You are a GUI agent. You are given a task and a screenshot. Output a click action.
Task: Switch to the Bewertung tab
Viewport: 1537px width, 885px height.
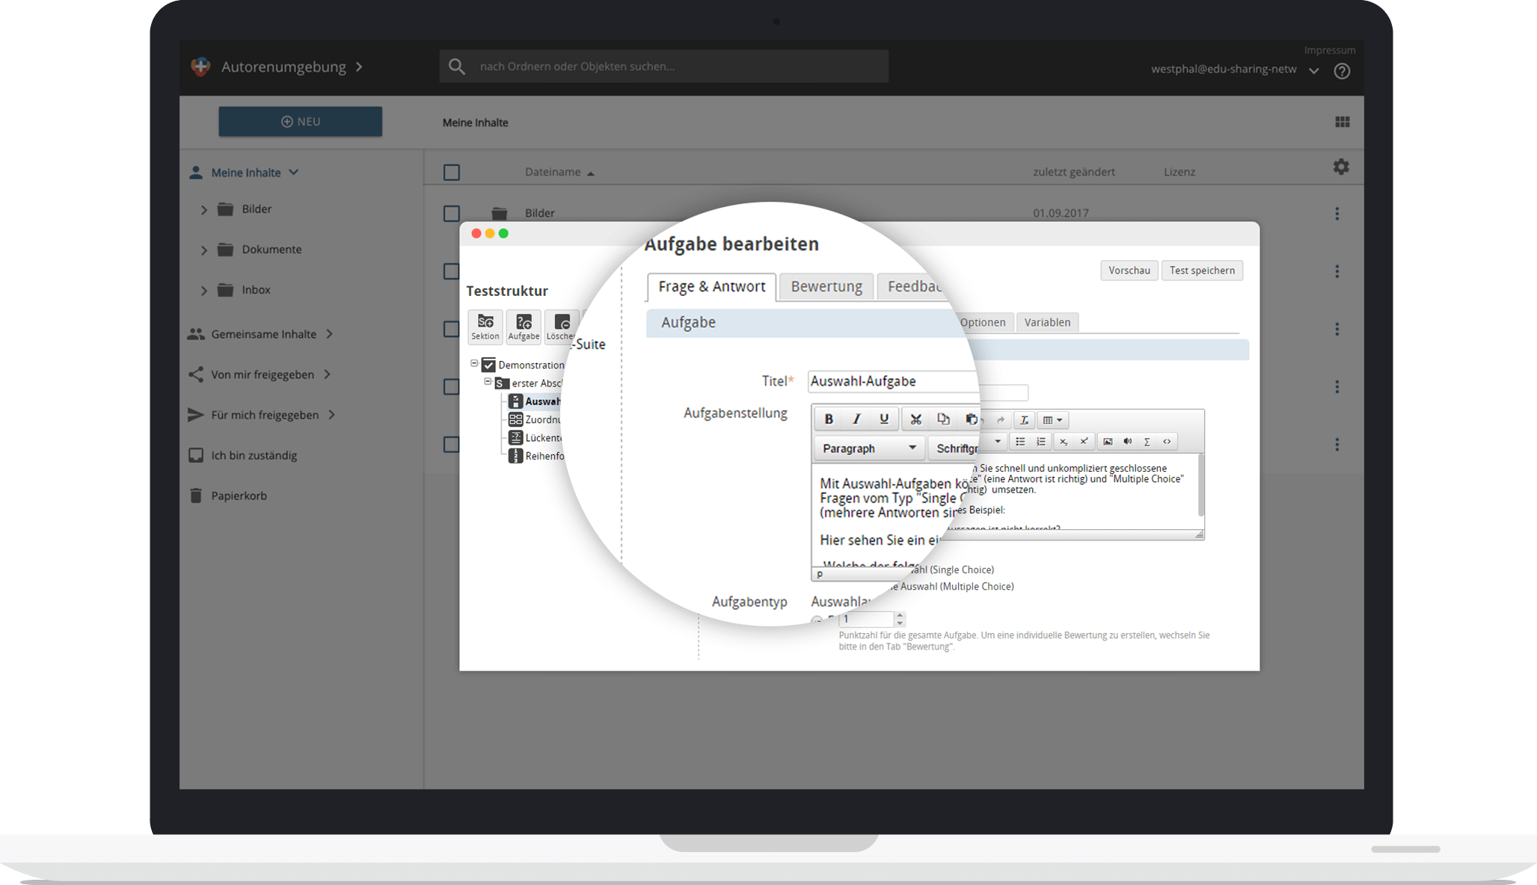coord(826,286)
